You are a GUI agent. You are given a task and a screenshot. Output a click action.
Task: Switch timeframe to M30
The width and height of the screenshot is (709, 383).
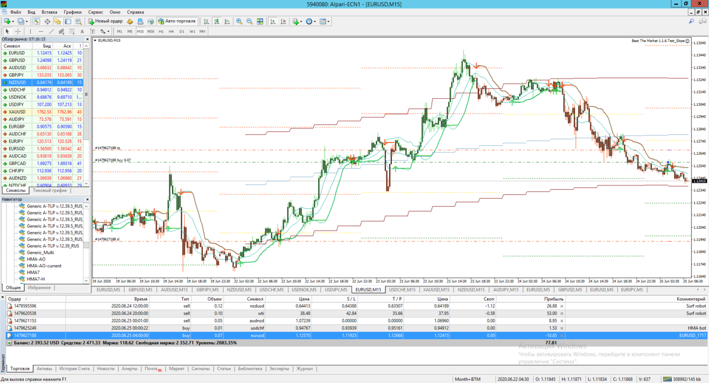tap(151, 31)
